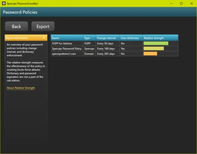197x154 pixels.
Task: Select the specopsdemo1.com domain policy row
Action: 114,54
